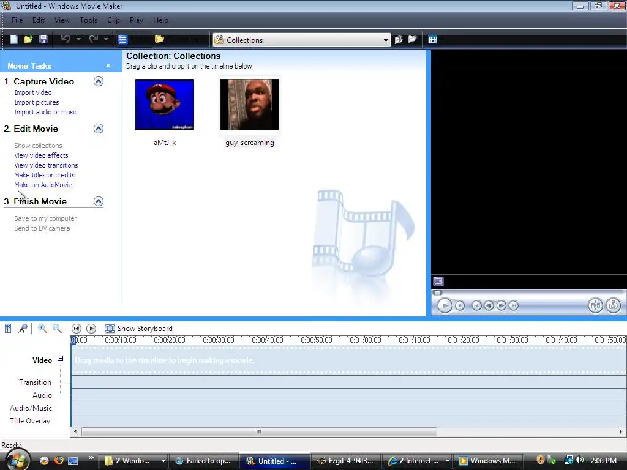Collapse the Video track
Viewport: 627px width, 470px height.
click(60, 359)
